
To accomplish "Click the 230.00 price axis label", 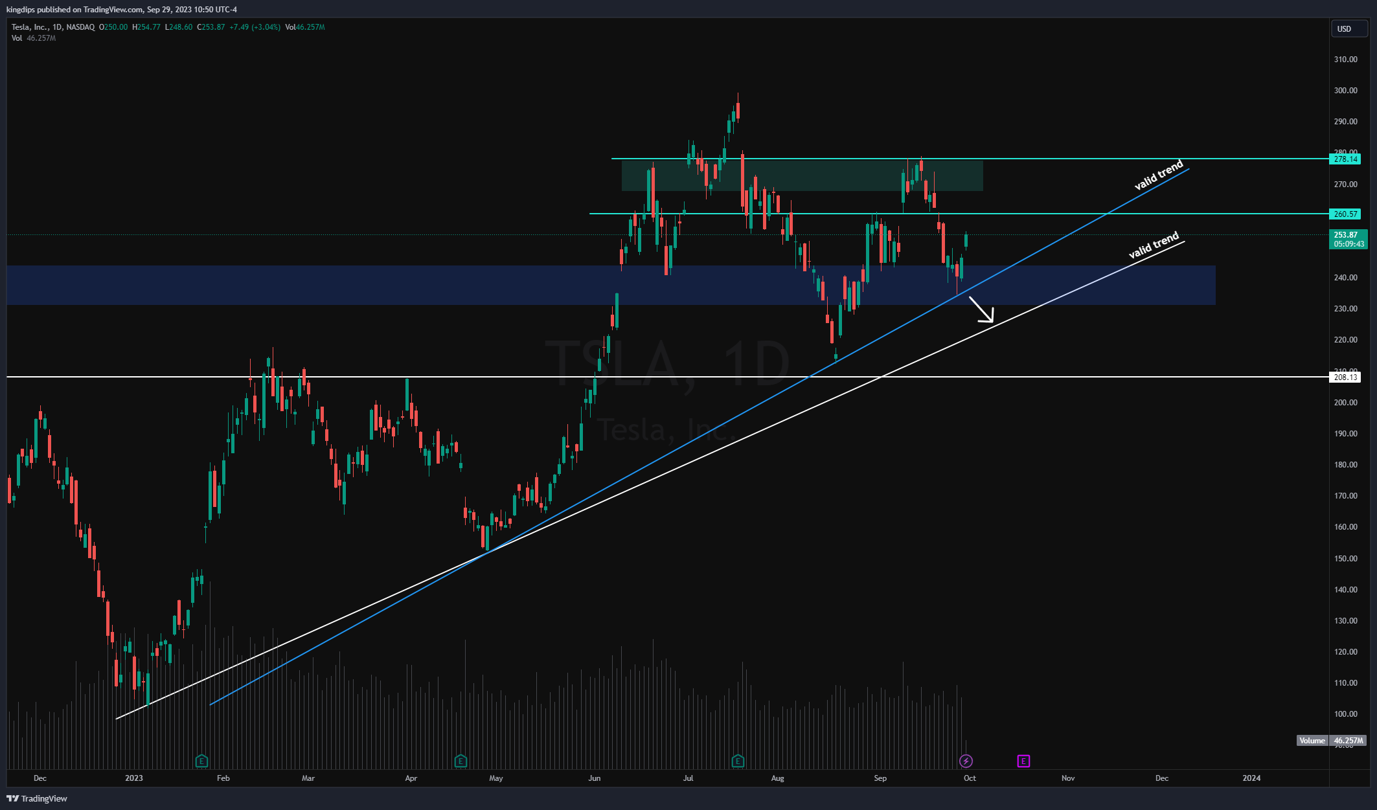I will coord(1345,309).
